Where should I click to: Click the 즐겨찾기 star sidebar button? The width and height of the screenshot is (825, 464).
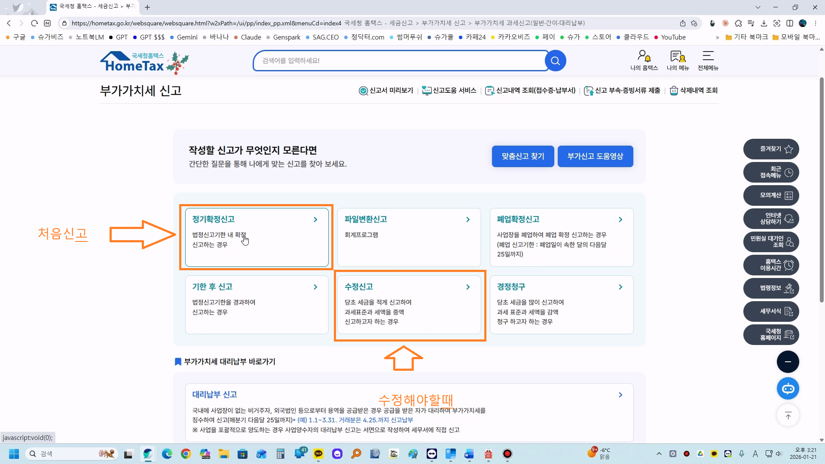tap(771, 149)
